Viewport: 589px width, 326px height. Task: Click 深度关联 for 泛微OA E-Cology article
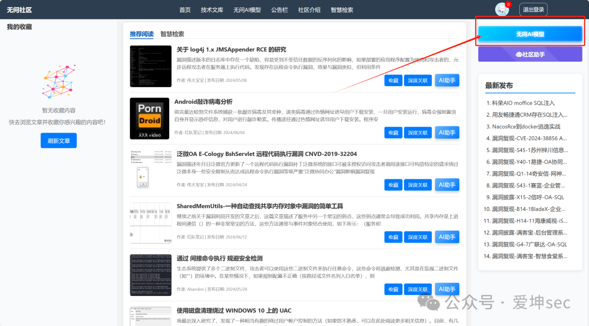[418, 185]
